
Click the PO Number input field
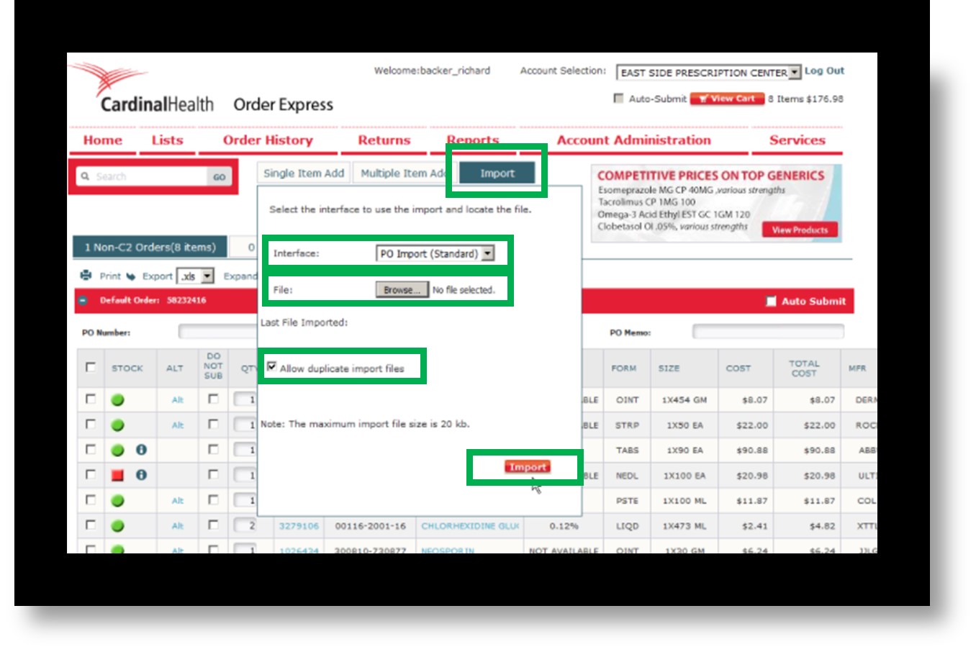click(218, 332)
